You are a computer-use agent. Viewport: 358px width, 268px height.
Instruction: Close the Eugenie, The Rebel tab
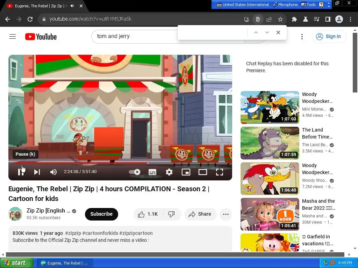click(x=81, y=6)
